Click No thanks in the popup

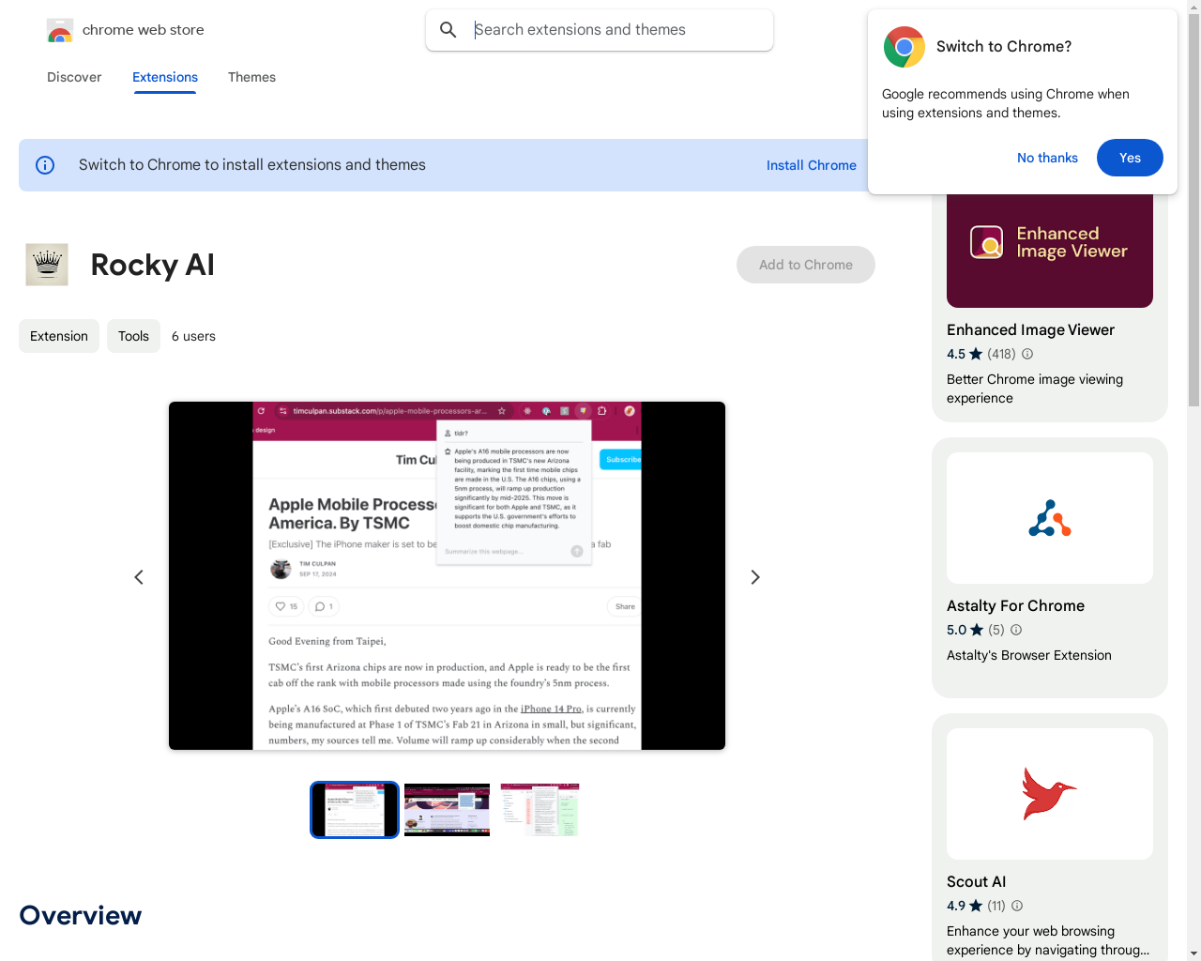1047,158
